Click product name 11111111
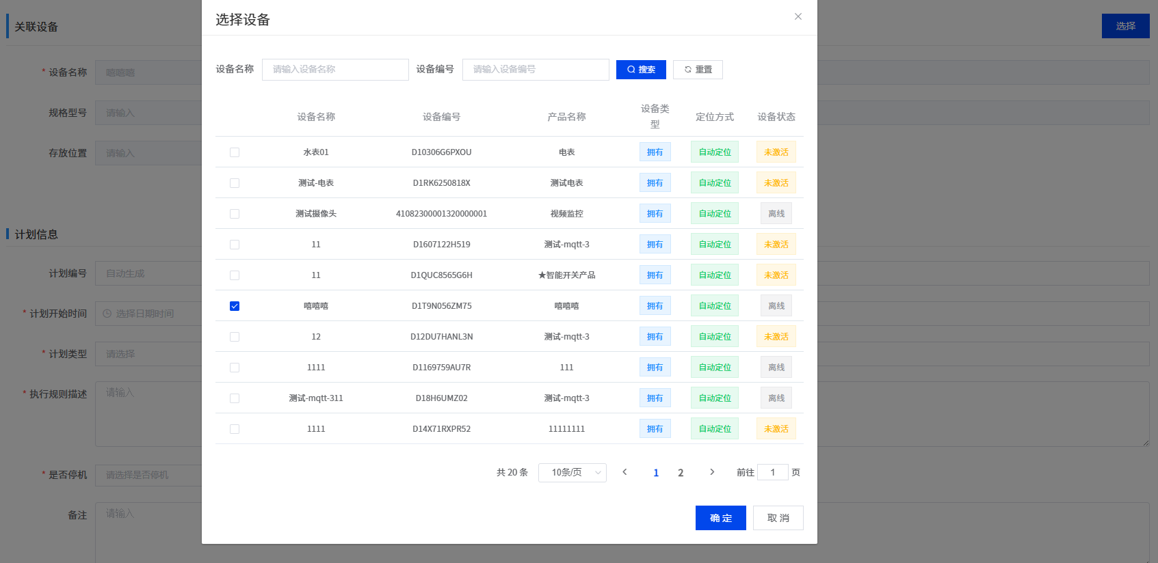This screenshot has width=1158, height=563. pos(567,429)
